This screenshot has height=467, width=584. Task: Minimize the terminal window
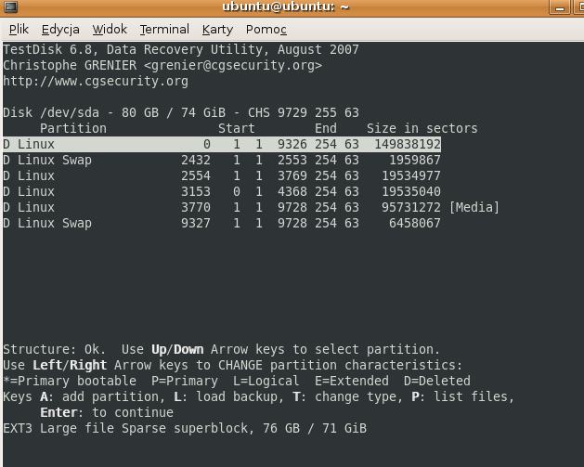(560, 7)
